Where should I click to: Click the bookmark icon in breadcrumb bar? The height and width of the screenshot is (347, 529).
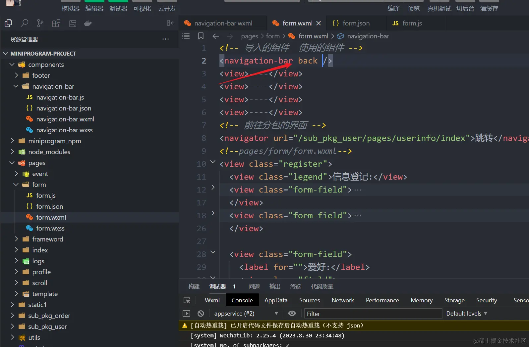[201, 36]
